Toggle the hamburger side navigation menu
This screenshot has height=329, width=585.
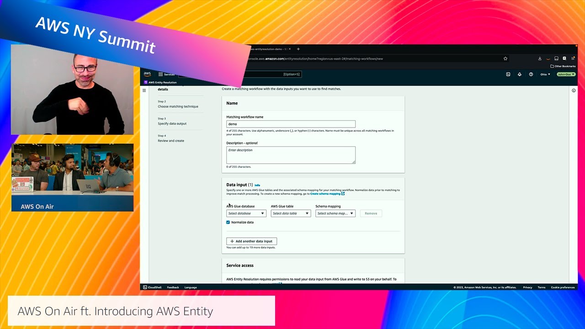pos(144,90)
